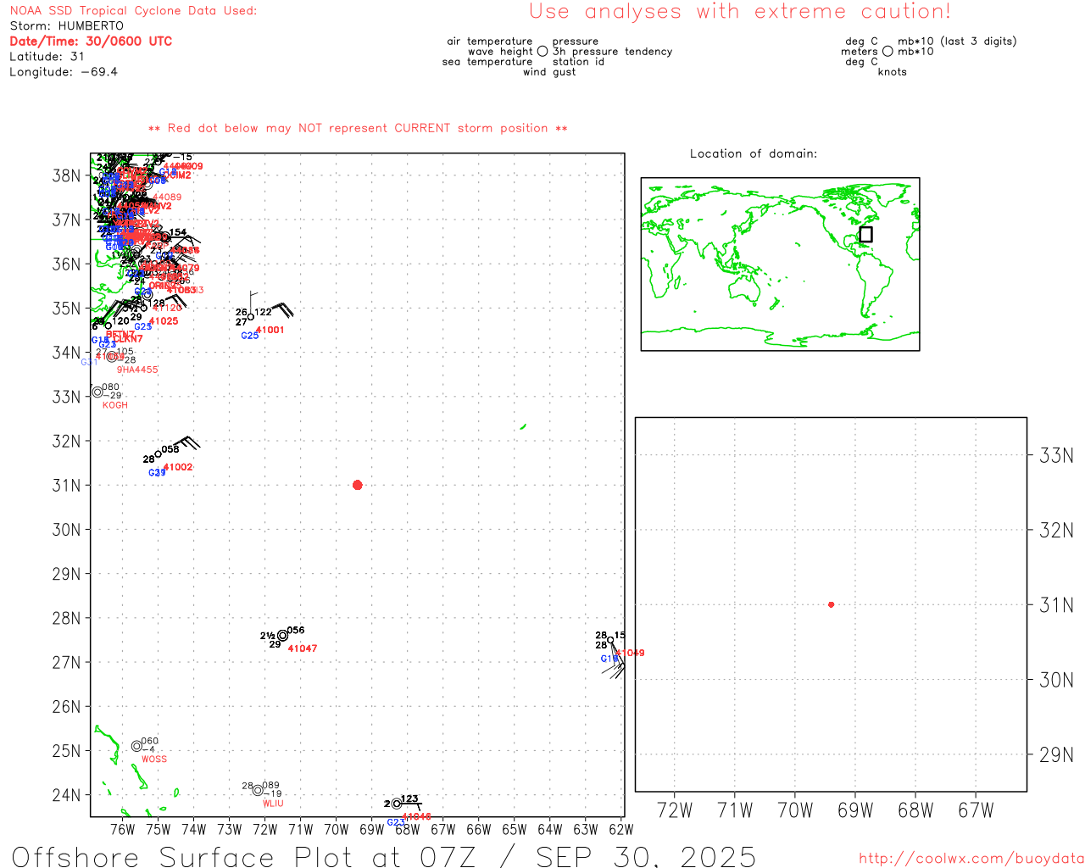The height and width of the screenshot is (868, 1085).
Task: Click the '29N' label on zoomed inset map
Action: [x=1056, y=755]
